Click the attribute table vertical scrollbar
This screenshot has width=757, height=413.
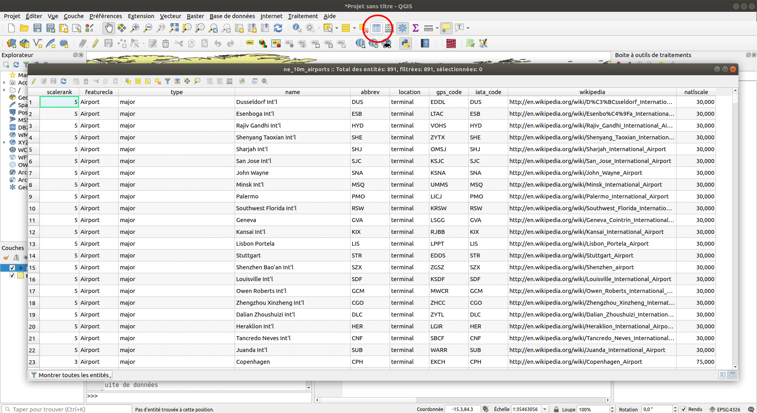click(735, 228)
